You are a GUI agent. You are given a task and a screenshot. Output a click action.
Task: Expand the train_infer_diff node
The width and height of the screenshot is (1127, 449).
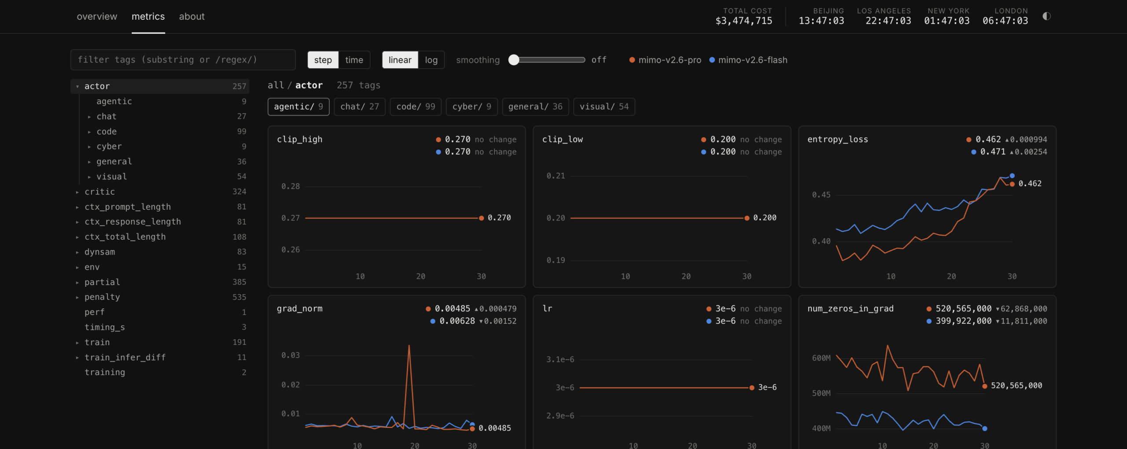(x=77, y=358)
